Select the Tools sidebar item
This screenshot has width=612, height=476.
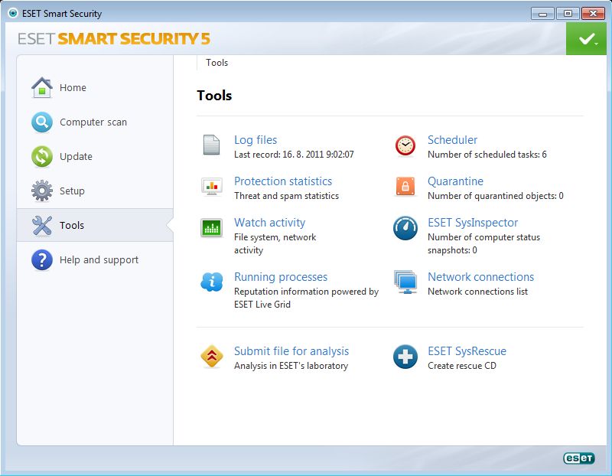tap(95, 225)
